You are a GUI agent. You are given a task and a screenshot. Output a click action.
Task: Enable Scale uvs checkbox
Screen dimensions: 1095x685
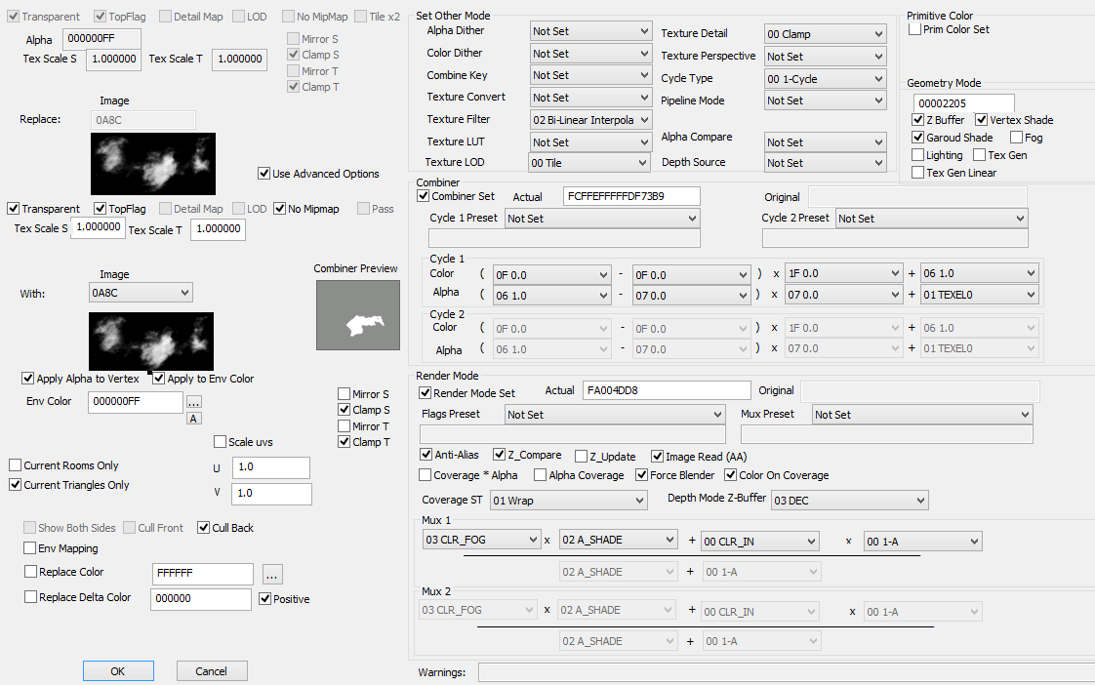220,441
